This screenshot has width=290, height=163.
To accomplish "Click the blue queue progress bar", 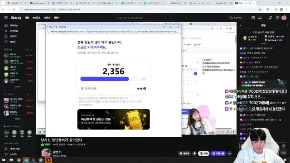I will coord(105,79).
